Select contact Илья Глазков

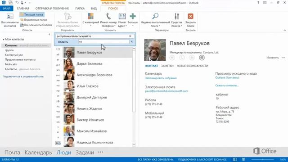pyautogui.click(x=98, y=86)
